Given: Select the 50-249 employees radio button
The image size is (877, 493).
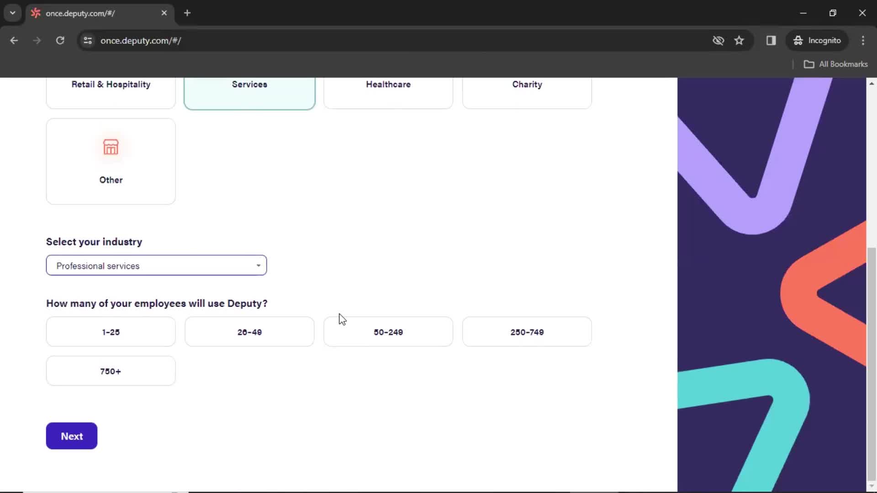Looking at the screenshot, I should pyautogui.click(x=388, y=332).
